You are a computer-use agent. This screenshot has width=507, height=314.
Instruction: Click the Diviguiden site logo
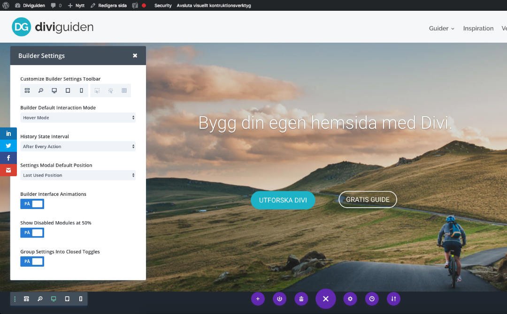(x=53, y=27)
